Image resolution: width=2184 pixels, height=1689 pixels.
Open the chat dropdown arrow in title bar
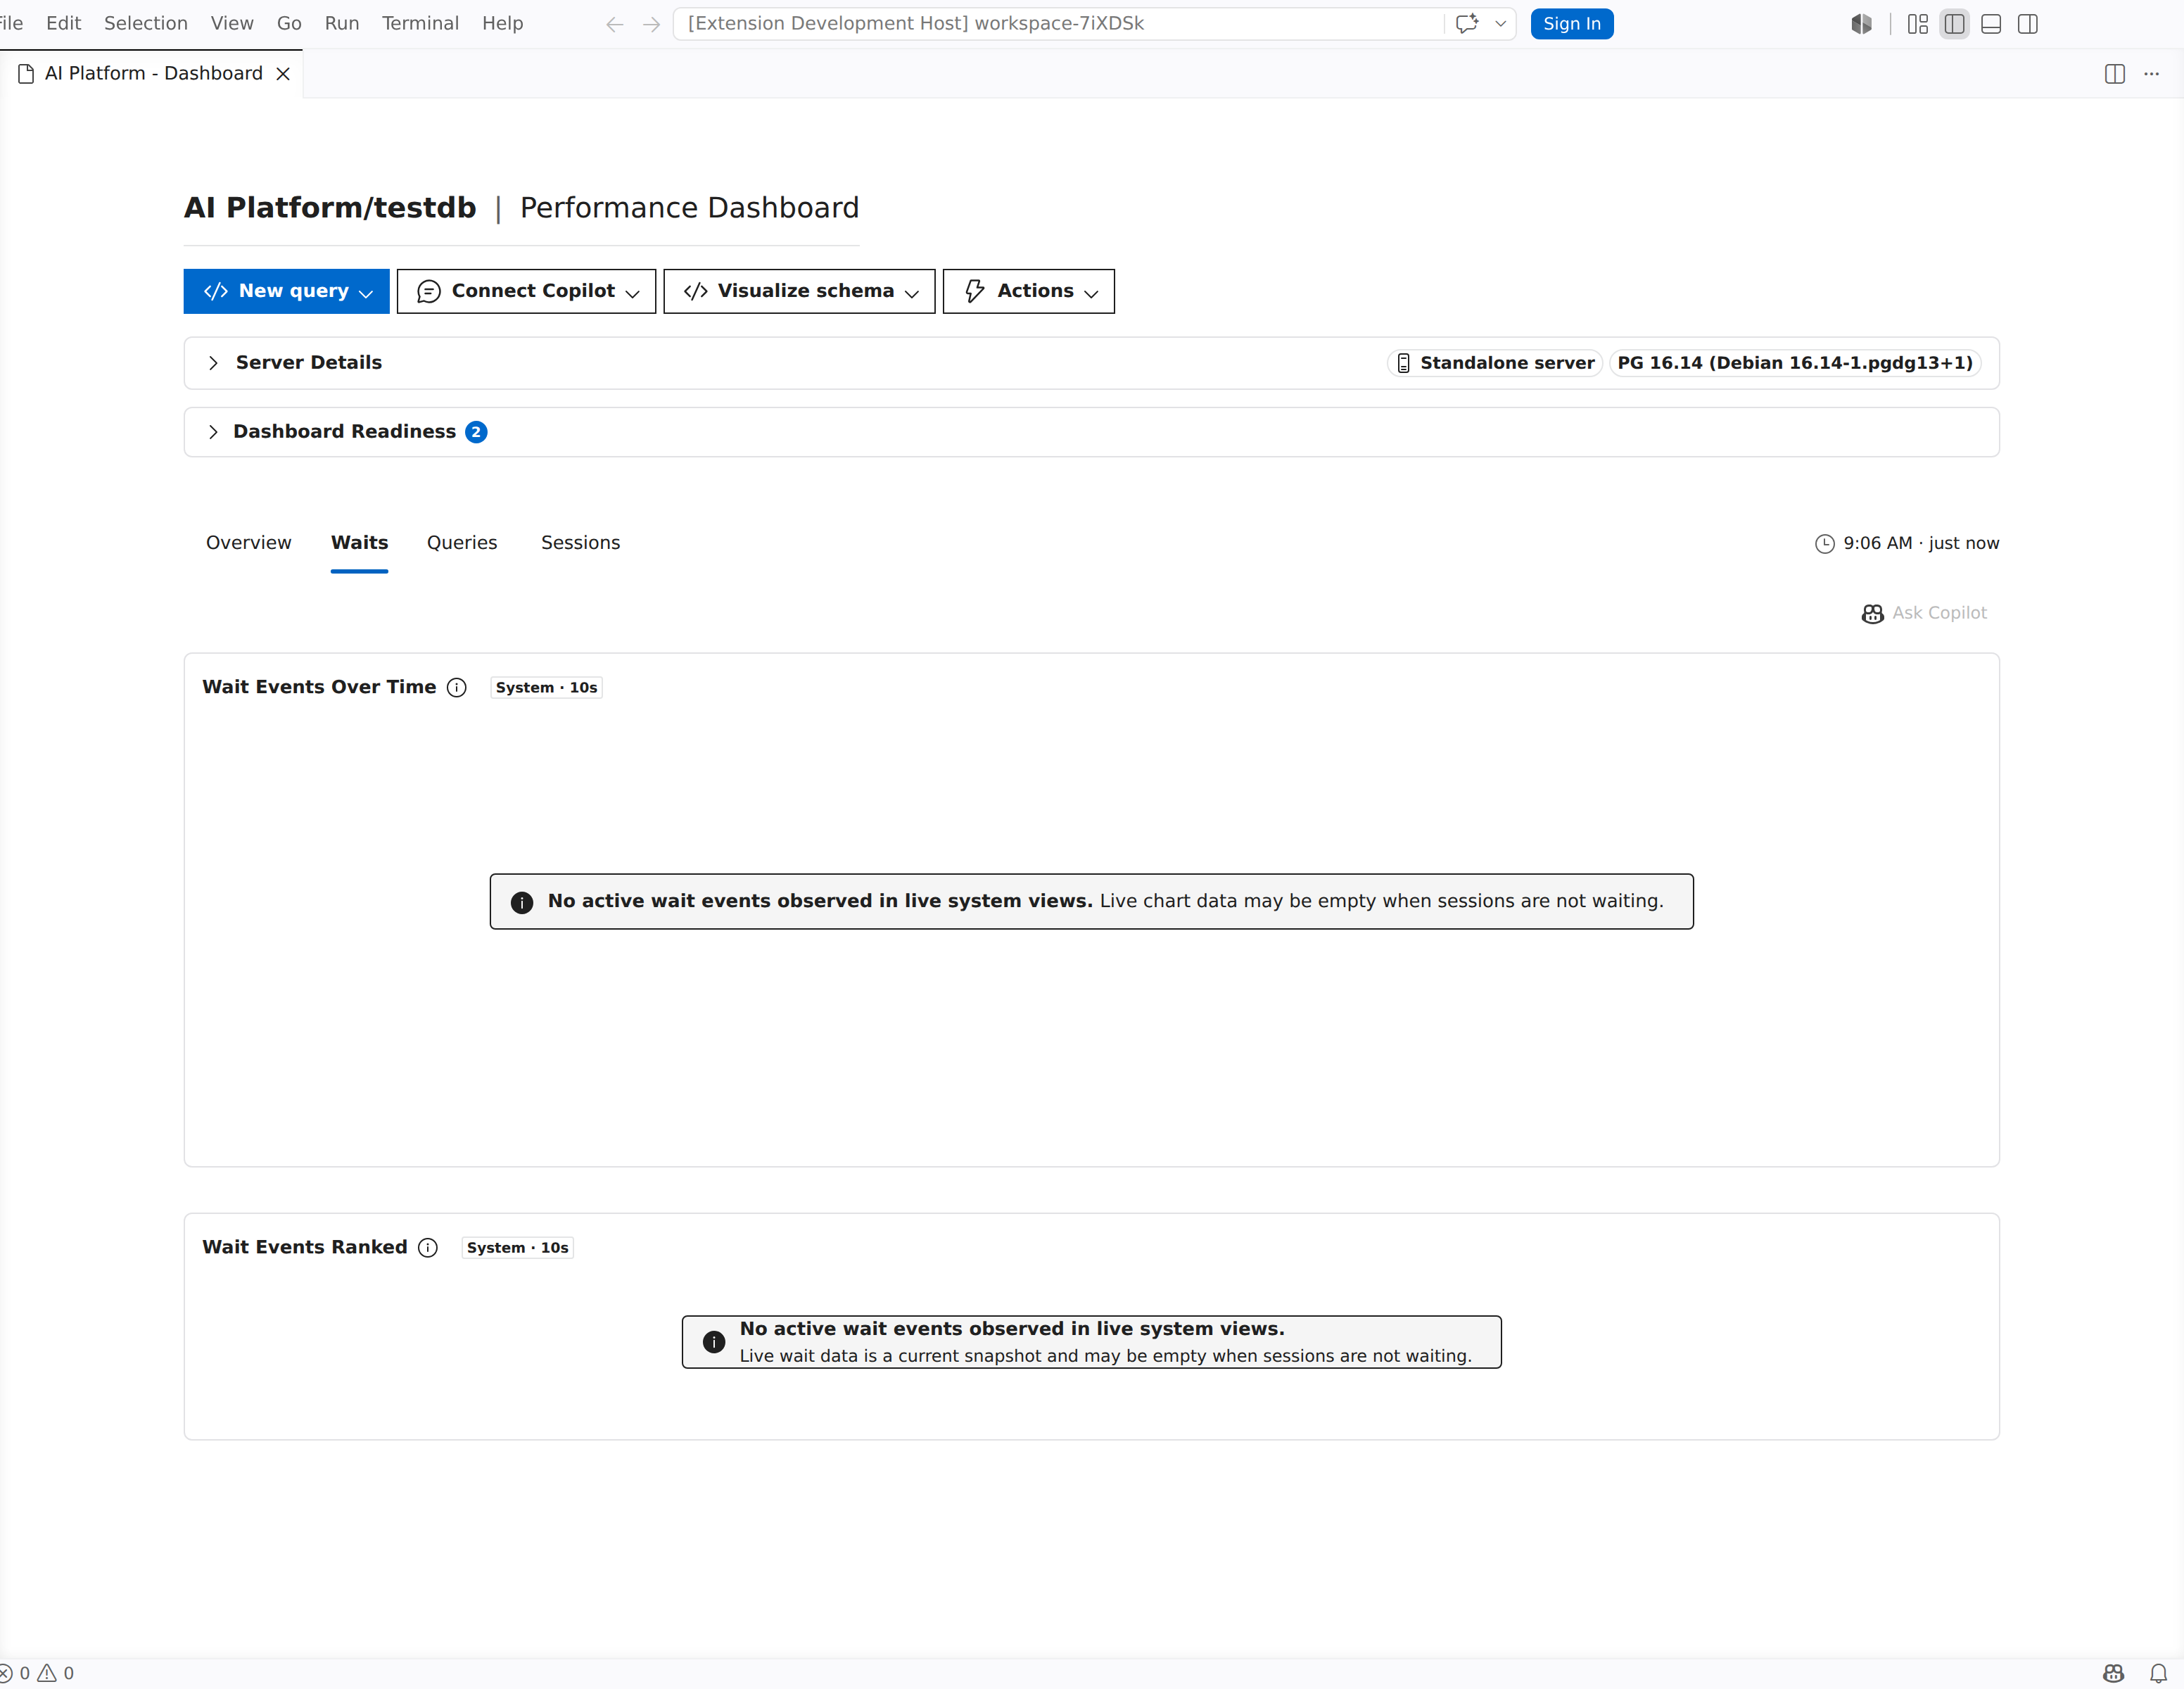click(x=1500, y=24)
